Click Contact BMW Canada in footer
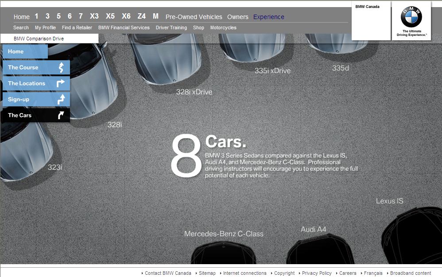Image resolution: width=442 pixels, height=277 pixels. pos(168,273)
